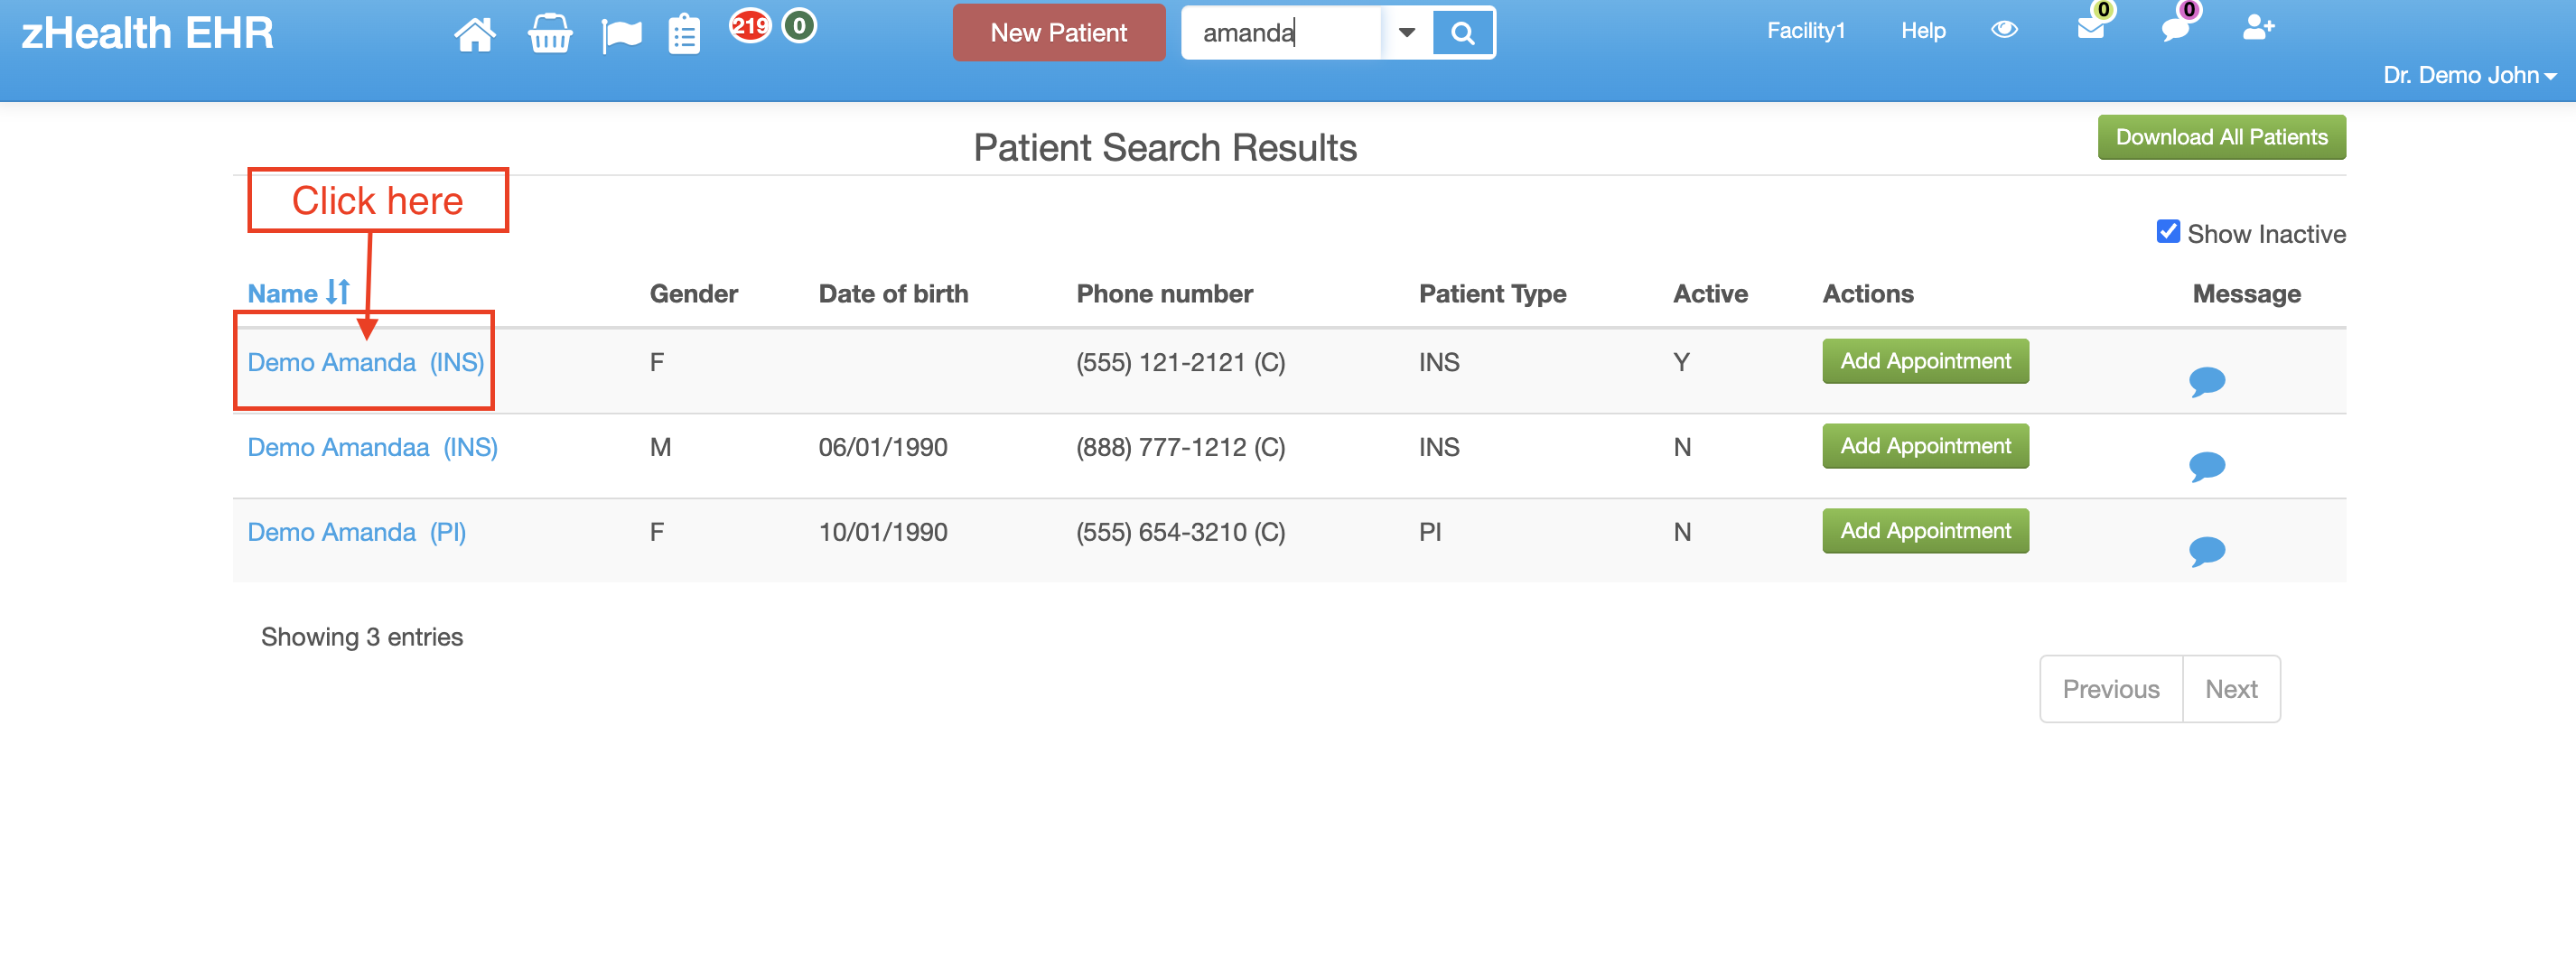Viewport: 2576px width, 977px height.
Task: Add Appointment for Demo Amanda (PI)
Action: [1925, 531]
